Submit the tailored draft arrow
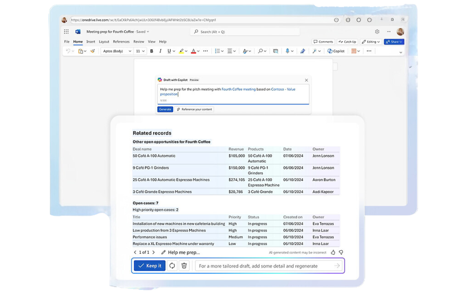Image resolution: width=467 pixels, height=295 pixels. [x=337, y=266]
